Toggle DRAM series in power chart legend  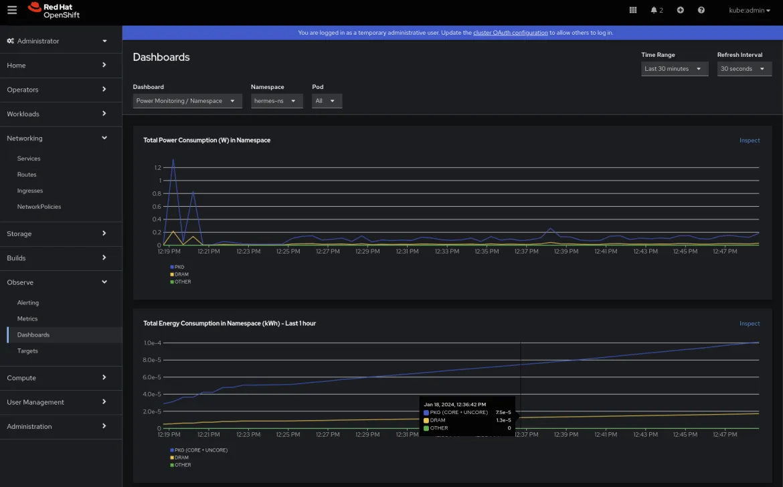[181, 274]
